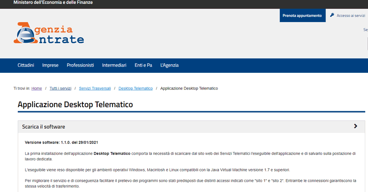Screen dimensions: 368x192
Task: Click the bold Desktop Telematico text in paragraph
Action: tap(112, 154)
